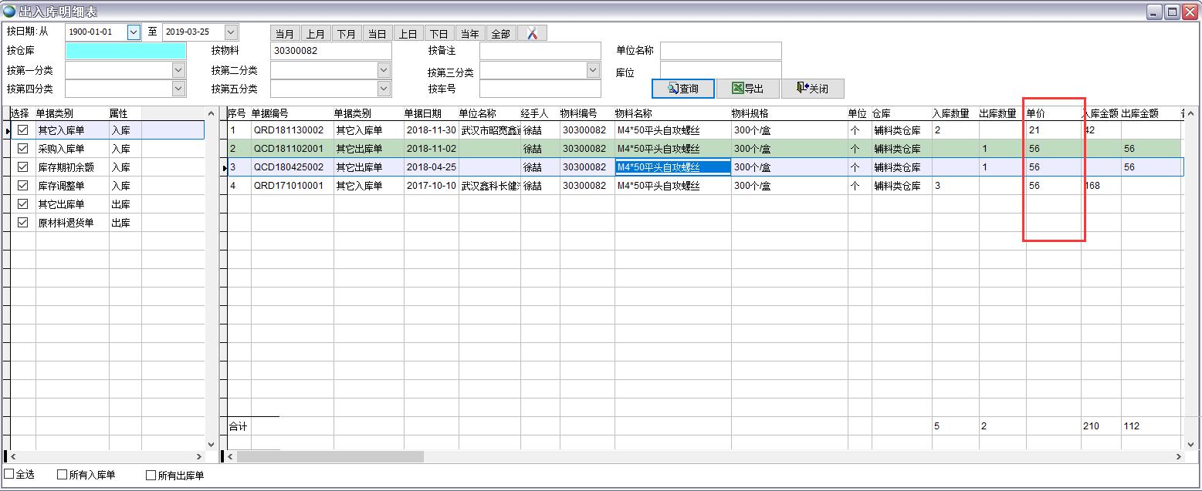Viewport: 1202px width, 491px height.
Task: Choose the 当年 date range shortcut
Action: click(x=469, y=33)
